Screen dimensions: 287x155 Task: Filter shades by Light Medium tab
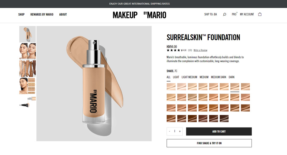click(x=189, y=77)
